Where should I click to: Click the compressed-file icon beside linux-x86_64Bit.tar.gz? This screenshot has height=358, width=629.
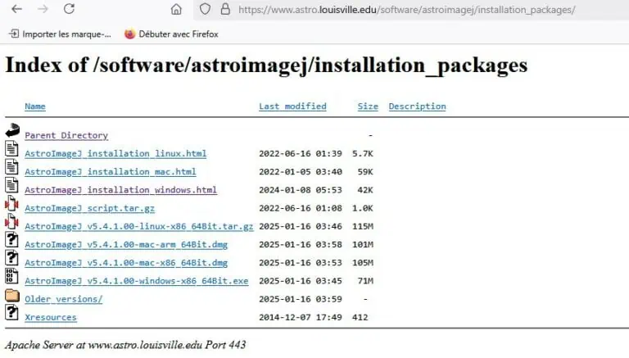[11, 221]
